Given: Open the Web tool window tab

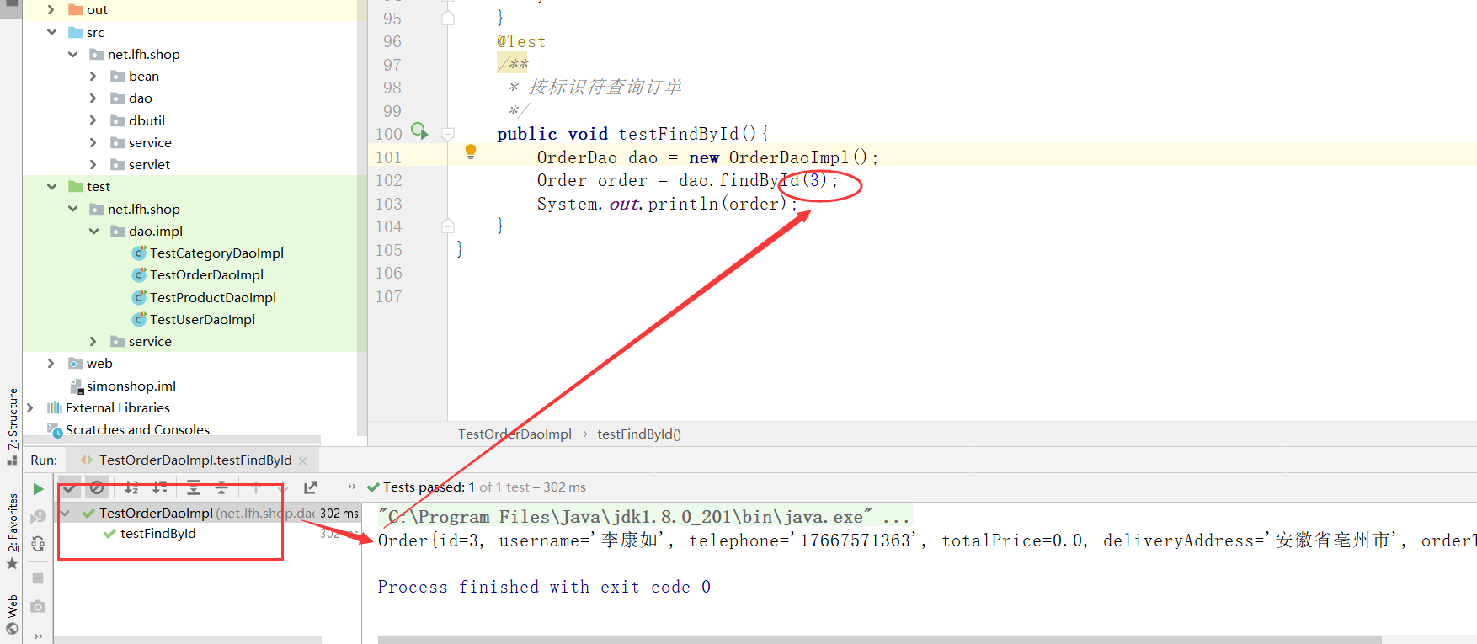Looking at the screenshot, I should 13,606.
